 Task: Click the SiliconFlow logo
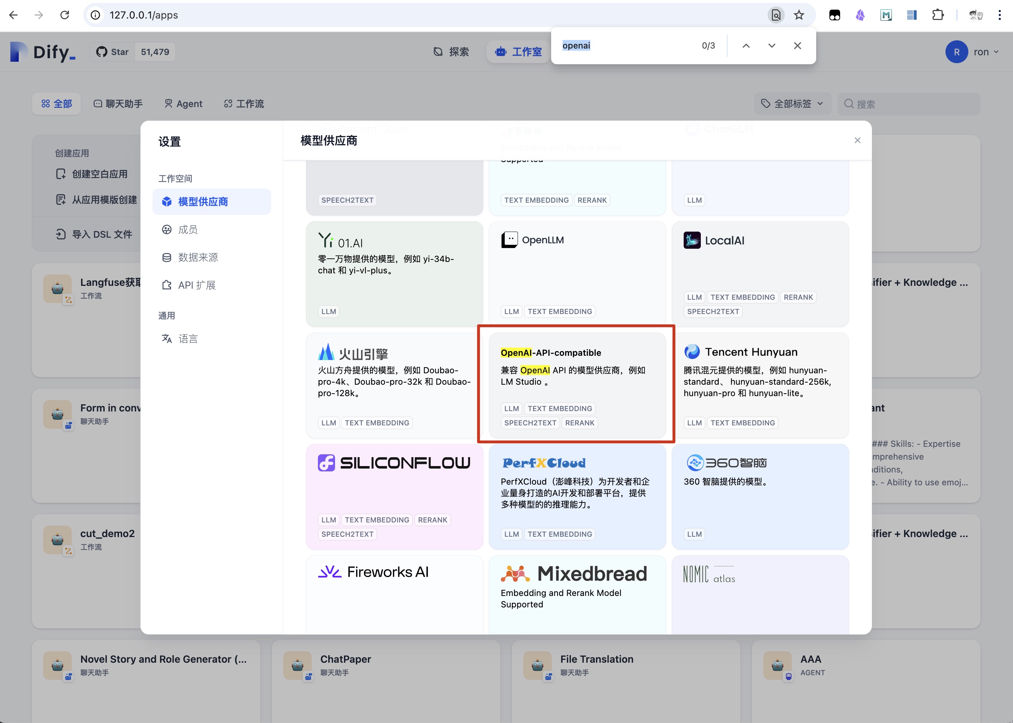click(x=394, y=463)
